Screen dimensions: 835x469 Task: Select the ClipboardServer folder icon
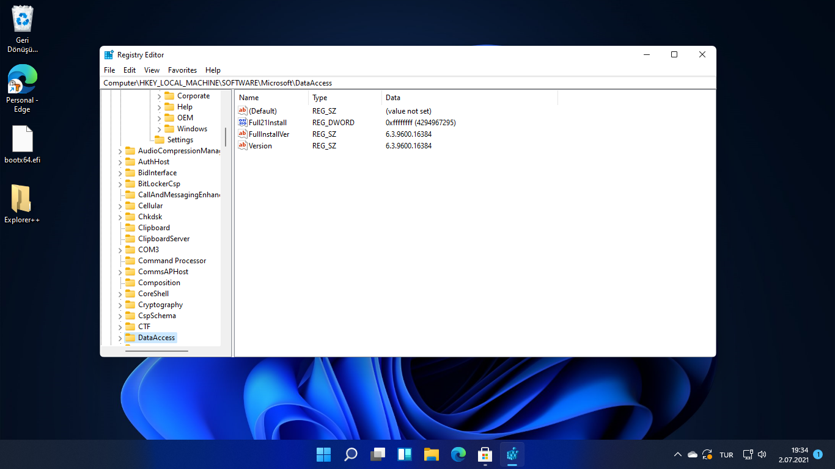(x=130, y=239)
